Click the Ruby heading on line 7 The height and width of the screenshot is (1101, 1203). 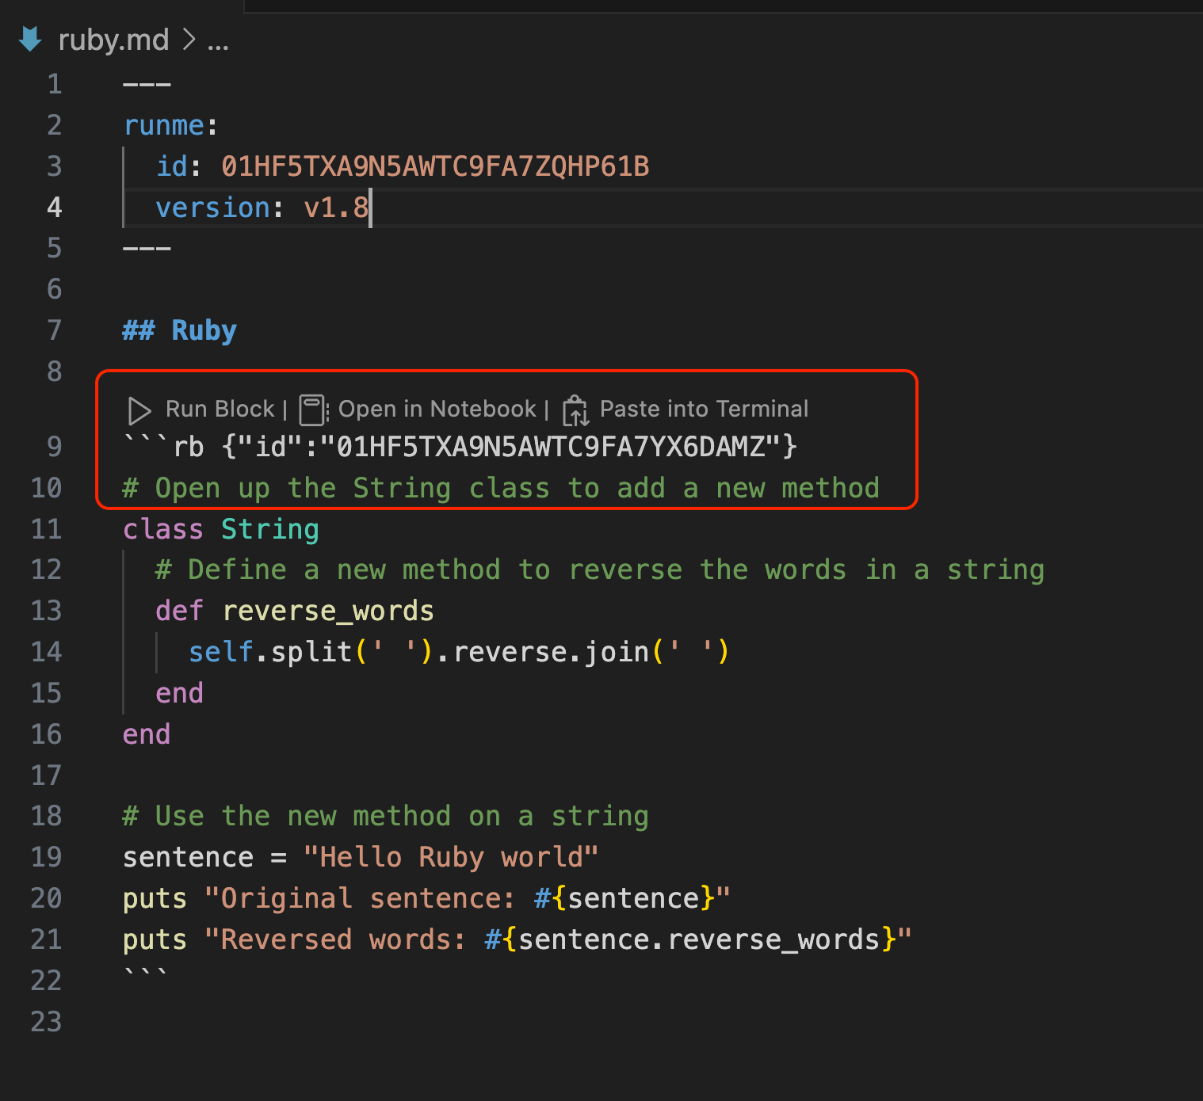(x=204, y=330)
